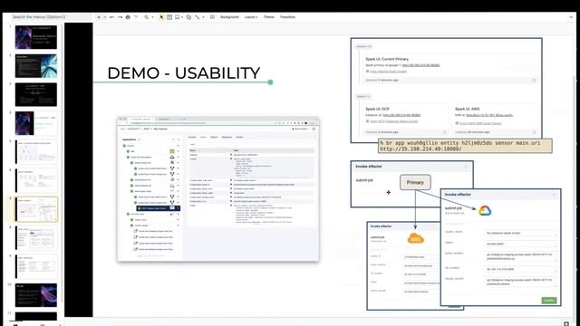Select the line tool
The height and width of the screenshot is (326, 580).
tap(198, 17)
